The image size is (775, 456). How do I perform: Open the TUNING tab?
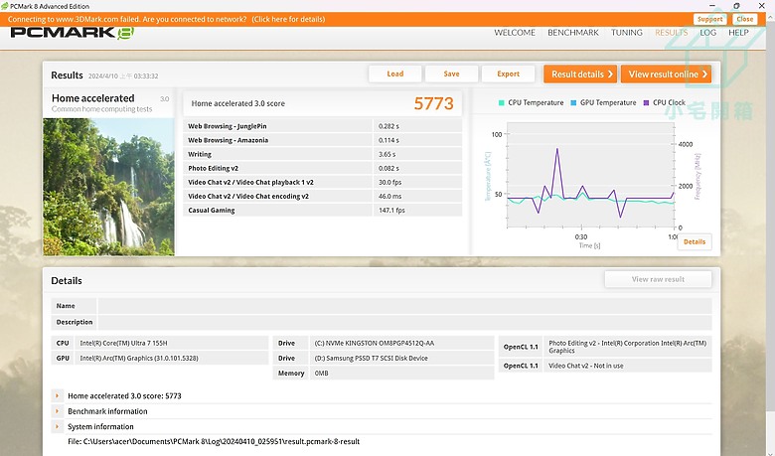pyautogui.click(x=627, y=33)
